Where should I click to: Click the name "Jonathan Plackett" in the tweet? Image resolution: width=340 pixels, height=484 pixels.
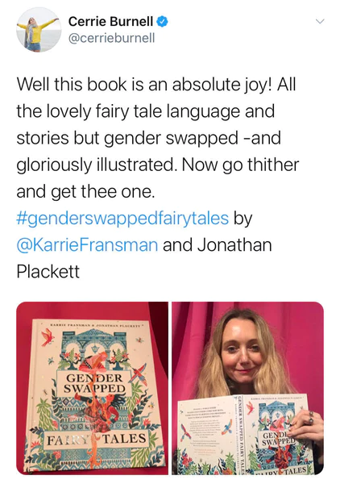pos(144,258)
